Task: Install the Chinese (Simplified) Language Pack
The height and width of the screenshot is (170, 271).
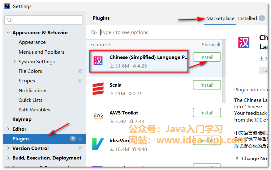Action: [207, 57]
